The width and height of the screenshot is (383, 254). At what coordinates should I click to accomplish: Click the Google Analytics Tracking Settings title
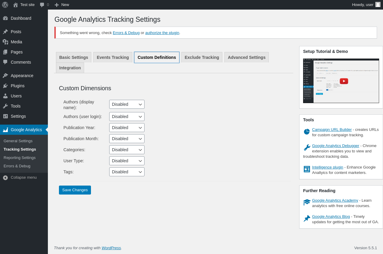click(x=107, y=19)
